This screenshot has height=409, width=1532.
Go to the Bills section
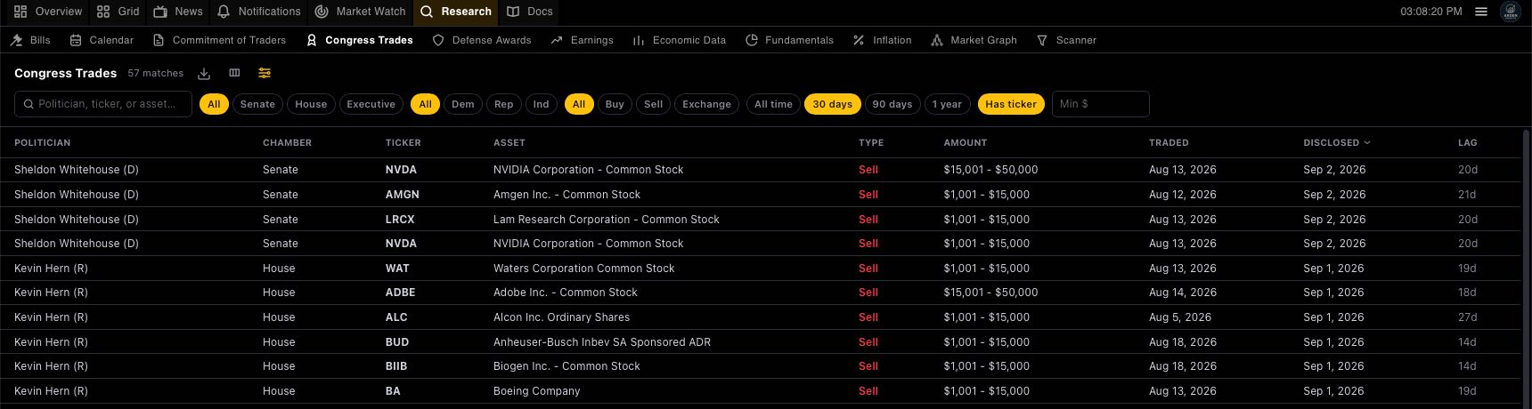pos(31,40)
